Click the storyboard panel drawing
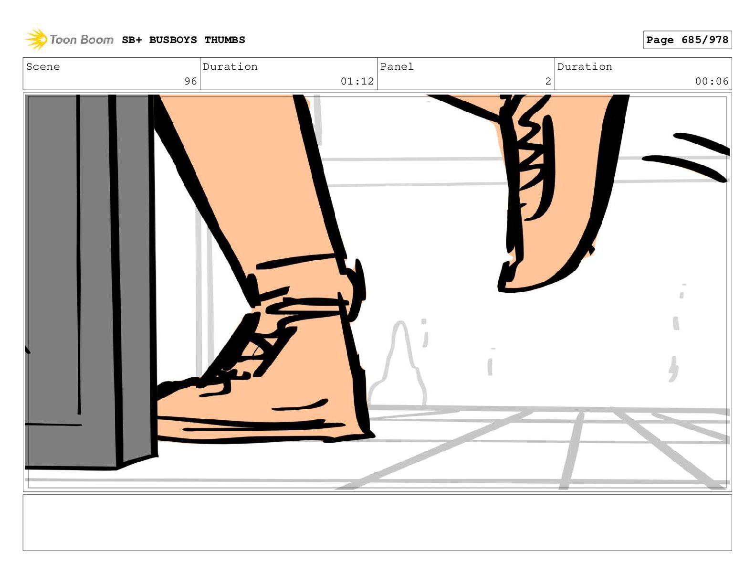Screen dimensions: 755x585 377,292
